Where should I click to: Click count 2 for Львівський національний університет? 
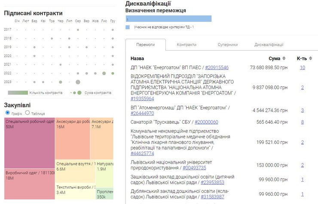click(x=303, y=165)
